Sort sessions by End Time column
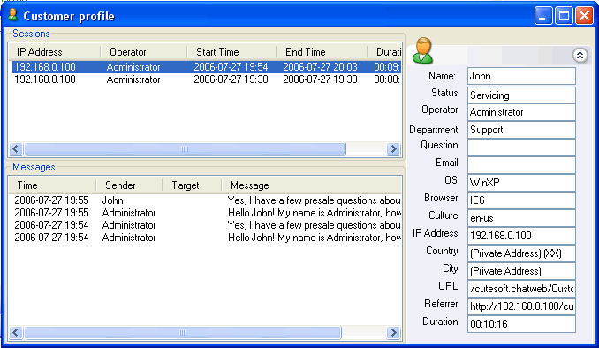 tap(322, 52)
